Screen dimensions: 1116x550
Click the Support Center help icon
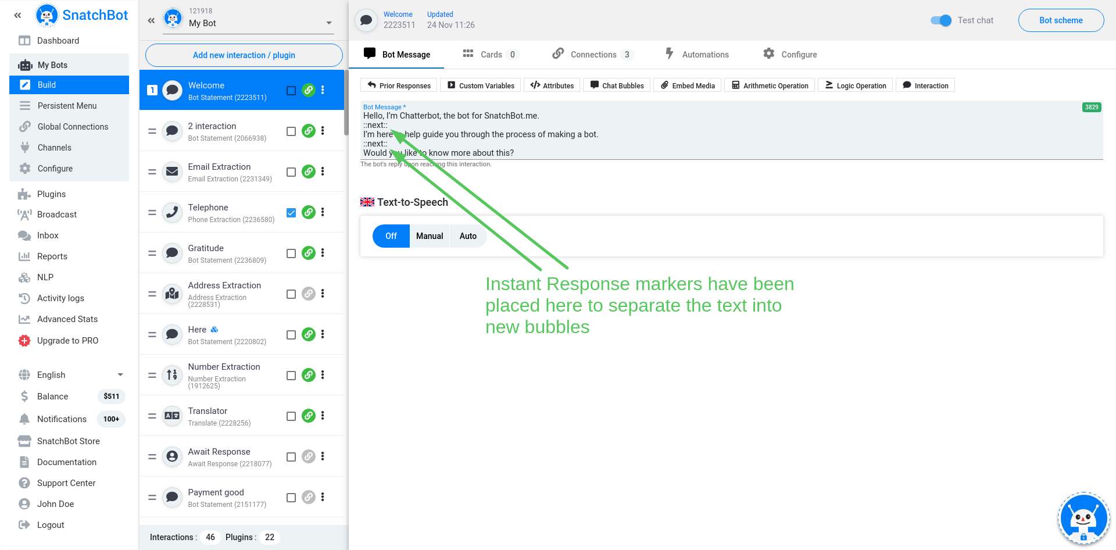point(24,483)
